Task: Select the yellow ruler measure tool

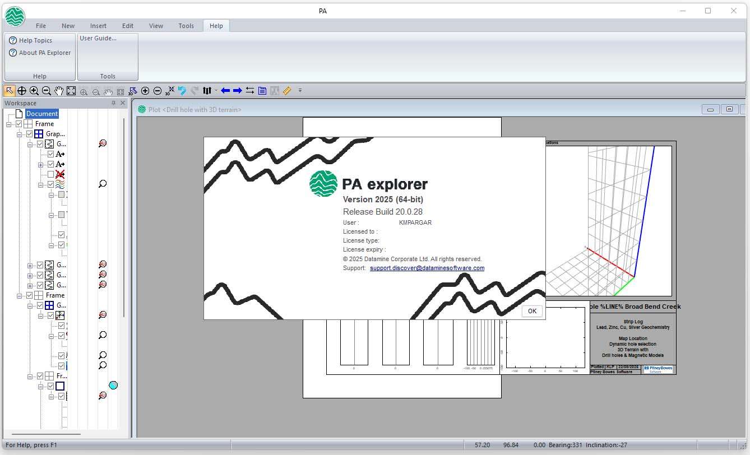Action: (287, 91)
